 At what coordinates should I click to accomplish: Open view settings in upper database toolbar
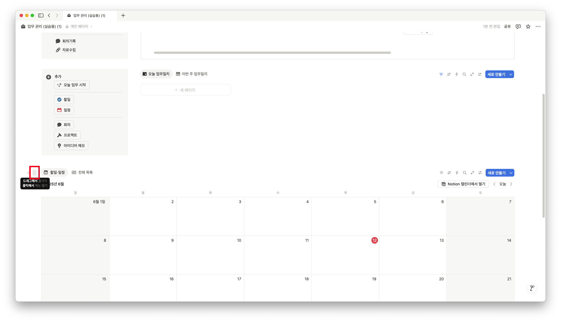click(480, 74)
